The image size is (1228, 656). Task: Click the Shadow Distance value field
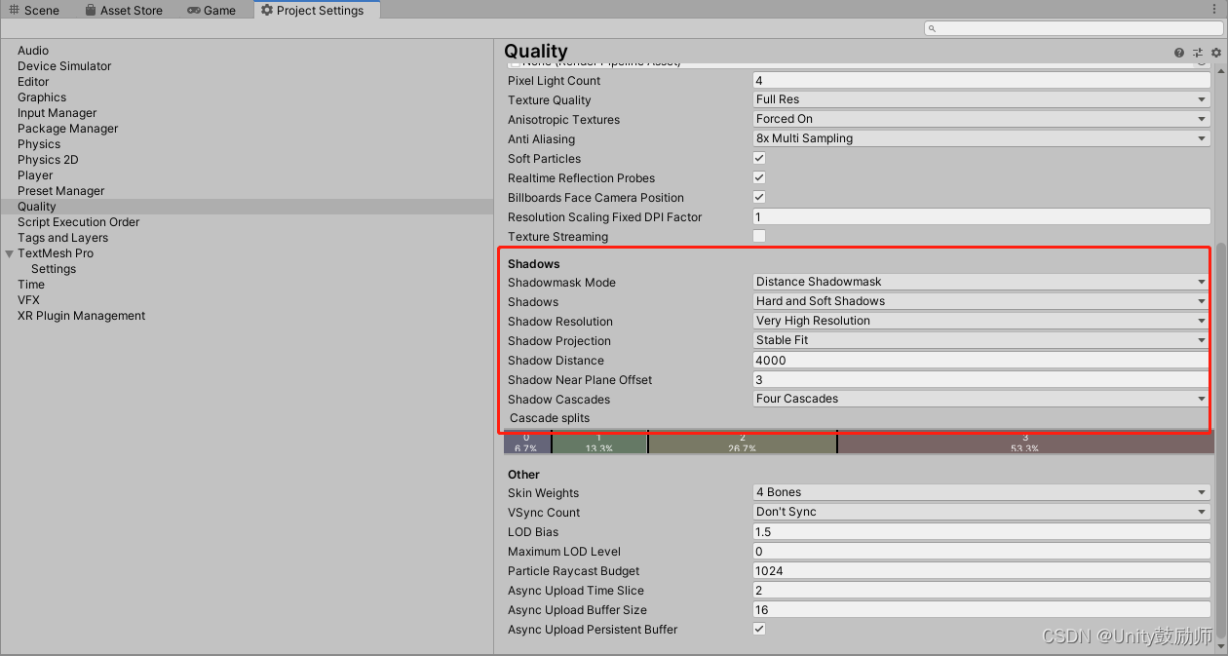981,360
